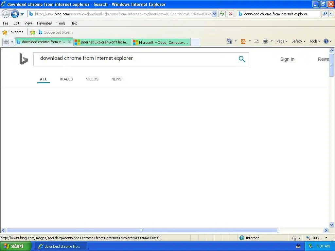Expand the RSS feeds dropdown arrow

[250, 41]
